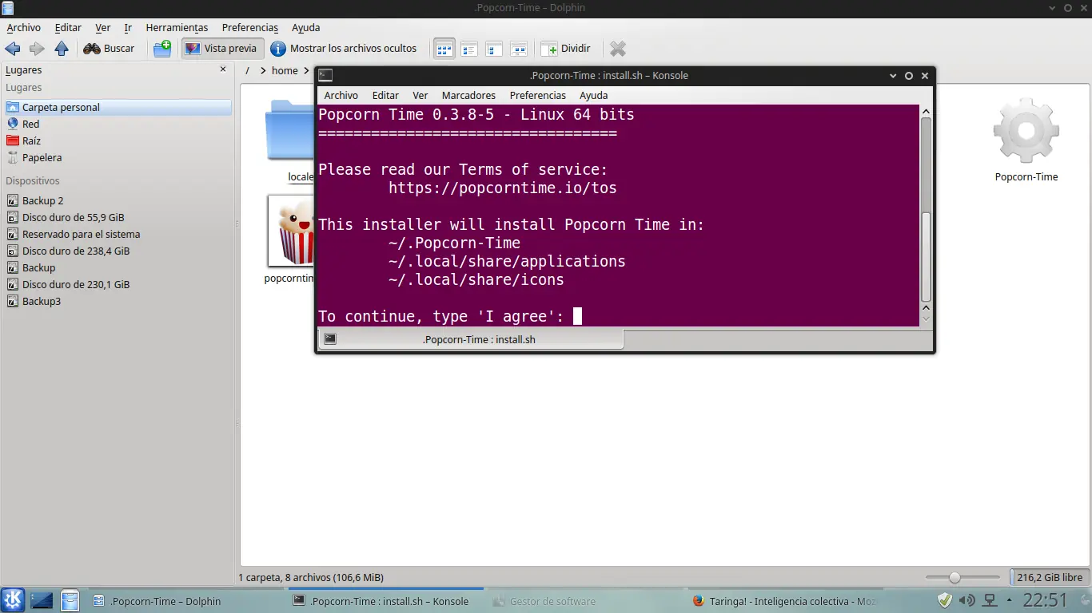
Task: Open the KDE application launcher
Action: [13, 600]
